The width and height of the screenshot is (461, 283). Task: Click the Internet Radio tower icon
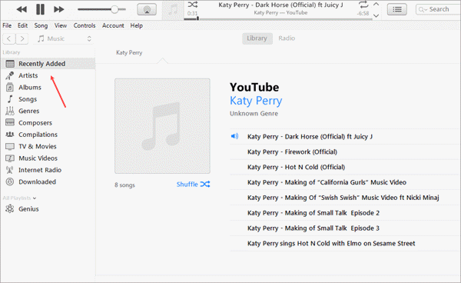[10, 170]
